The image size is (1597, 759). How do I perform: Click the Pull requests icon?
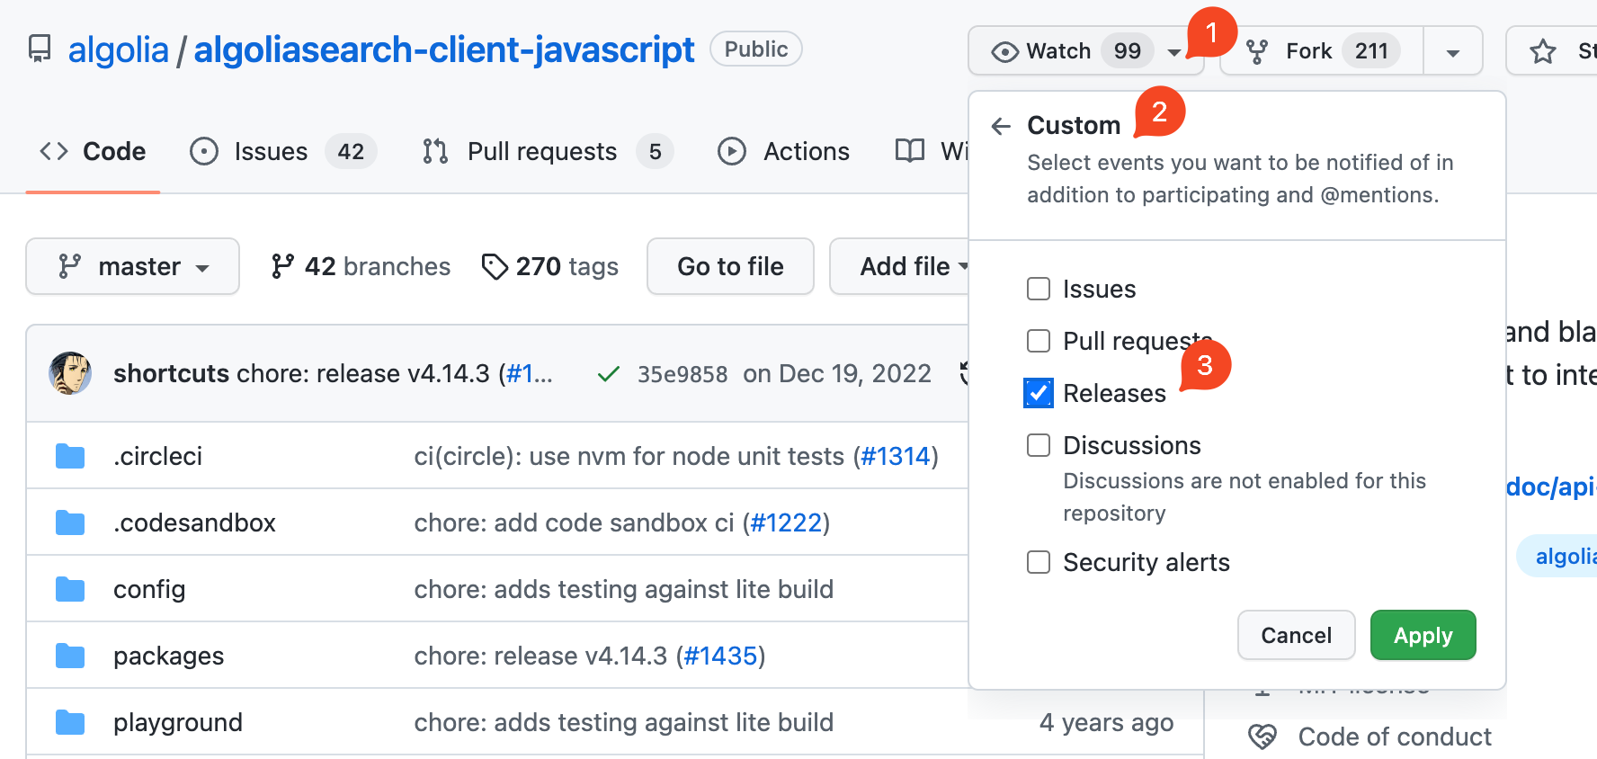[x=436, y=151]
